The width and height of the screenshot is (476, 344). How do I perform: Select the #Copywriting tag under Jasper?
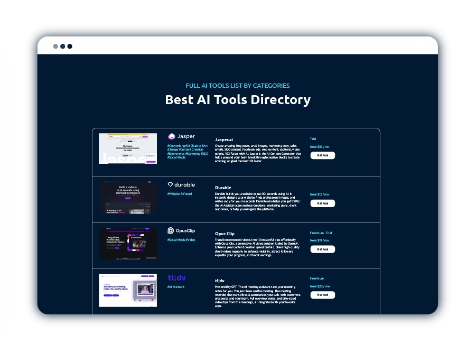click(x=176, y=145)
